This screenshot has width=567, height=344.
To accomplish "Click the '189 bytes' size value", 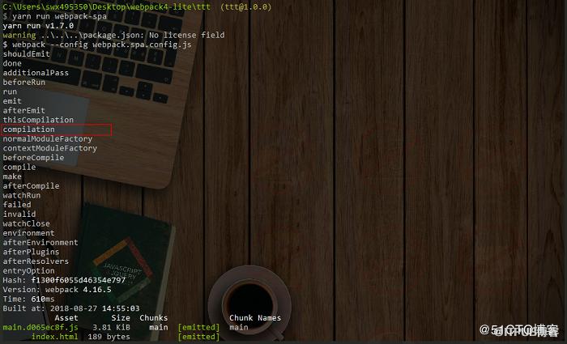I will [x=109, y=337].
